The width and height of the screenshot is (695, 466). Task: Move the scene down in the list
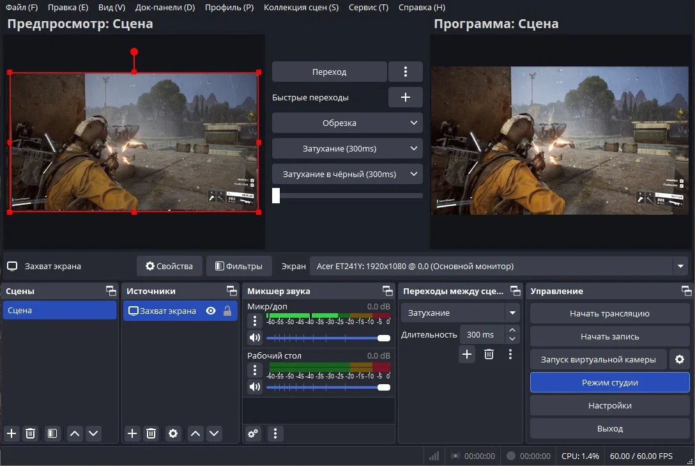tap(93, 433)
